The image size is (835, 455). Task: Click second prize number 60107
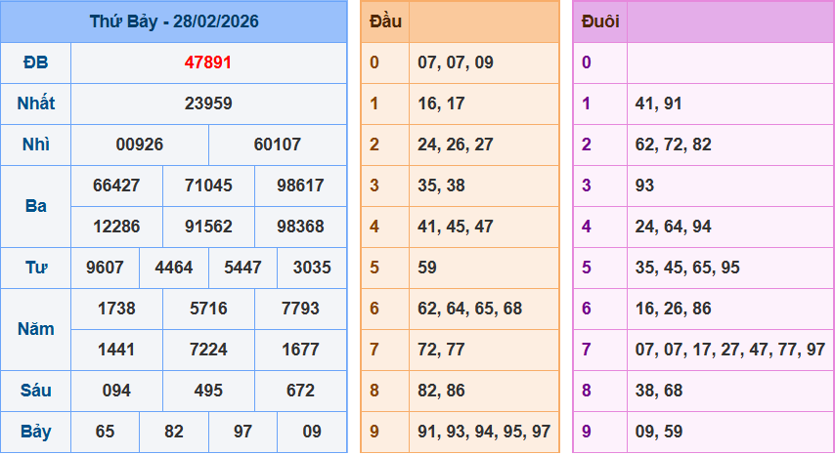(278, 145)
